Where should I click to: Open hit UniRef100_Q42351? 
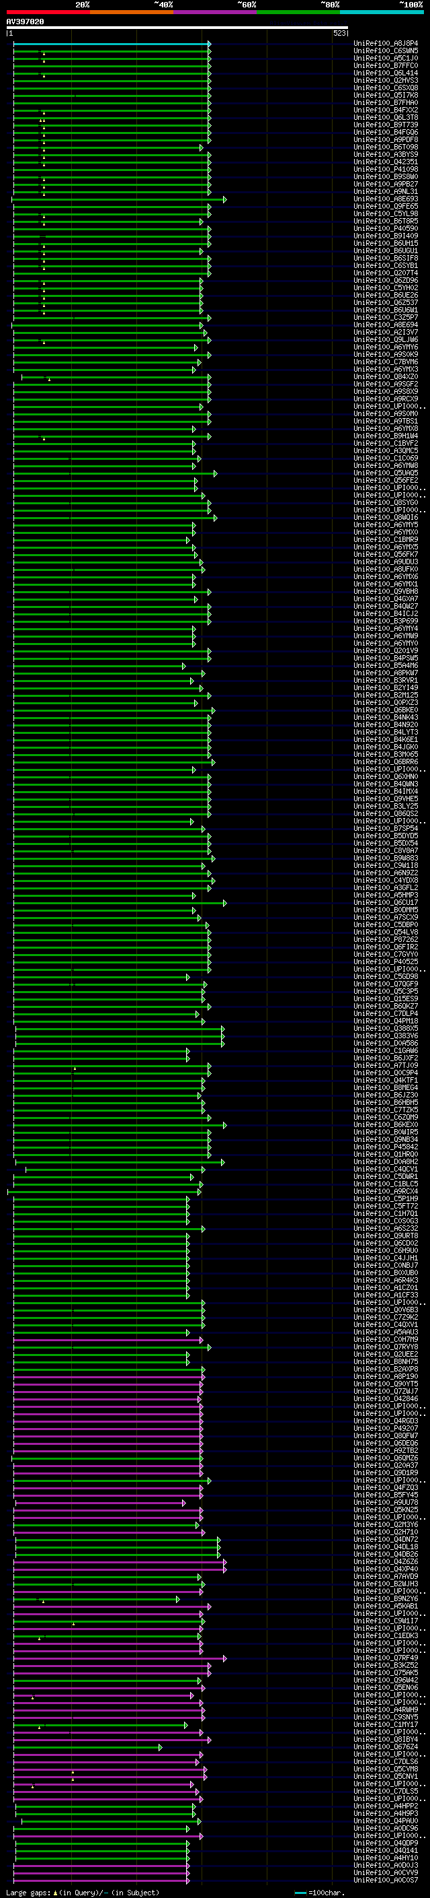click(x=386, y=162)
